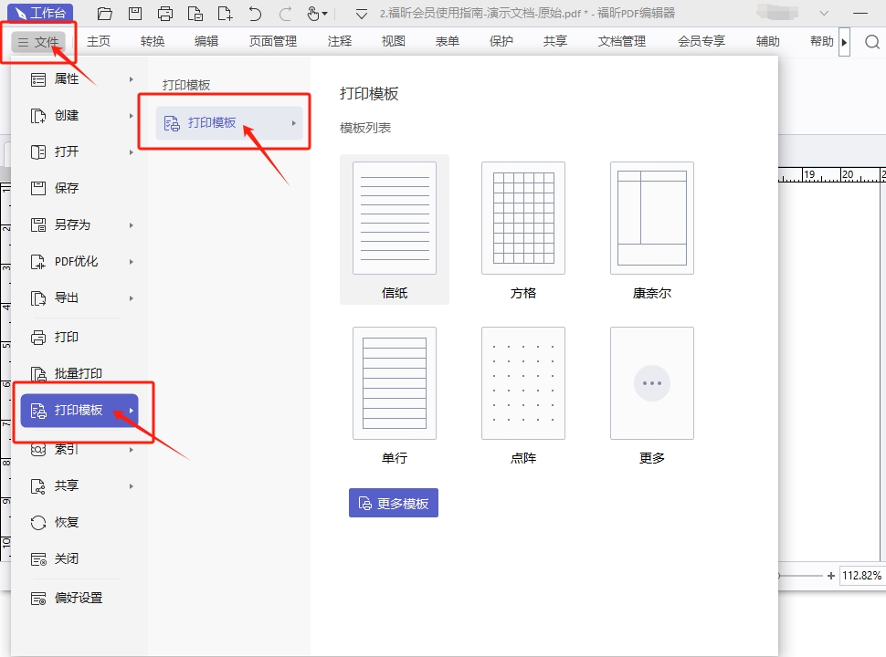
Task: Pick the 康奈尔 Cornell template
Action: [x=652, y=219]
